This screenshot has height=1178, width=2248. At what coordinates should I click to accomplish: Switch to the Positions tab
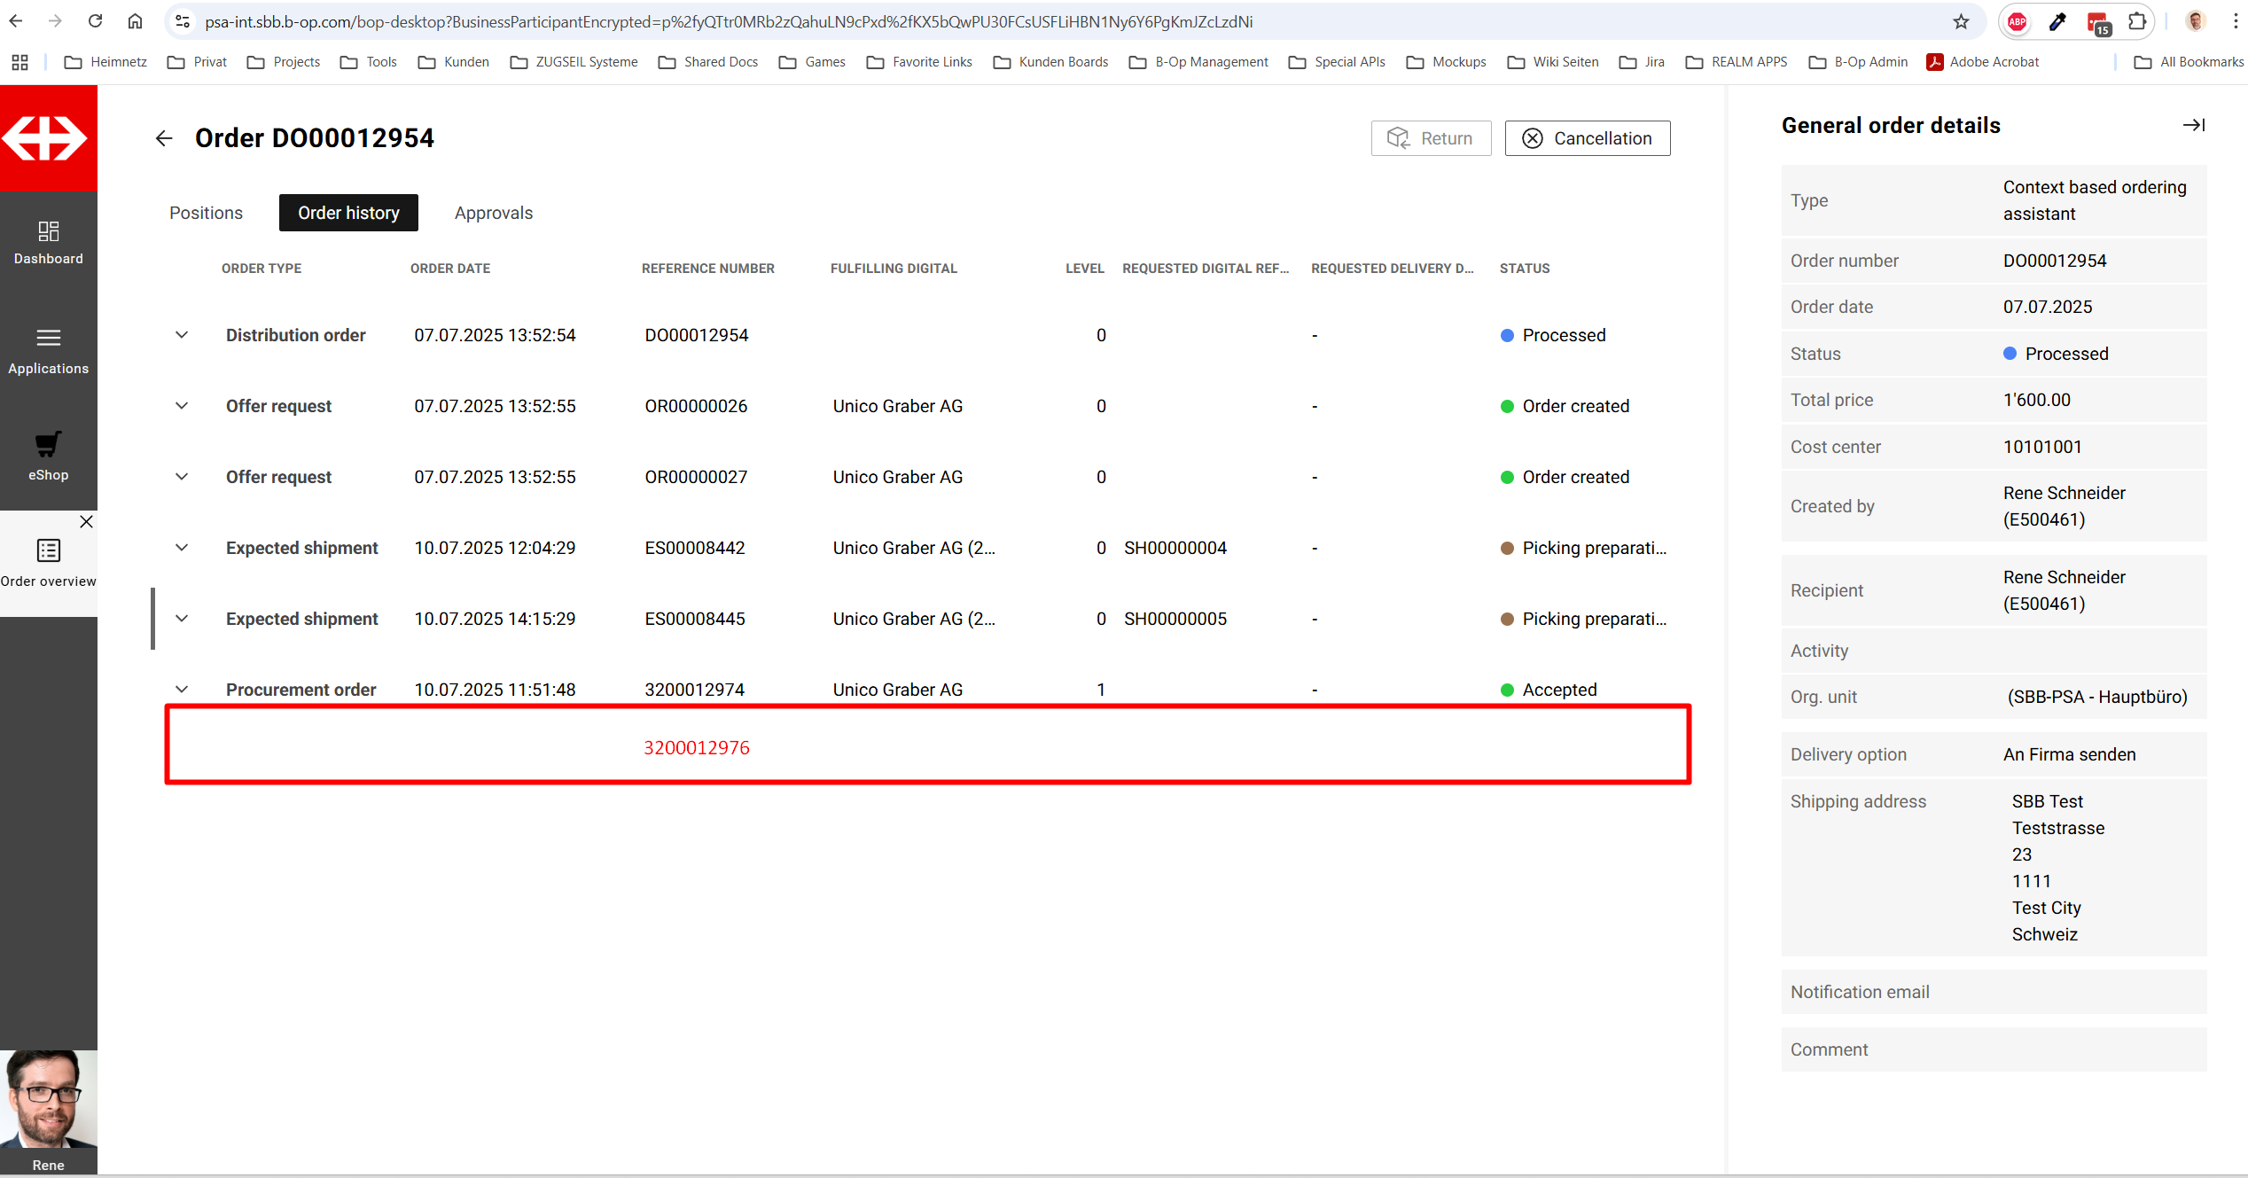pos(206,213)
